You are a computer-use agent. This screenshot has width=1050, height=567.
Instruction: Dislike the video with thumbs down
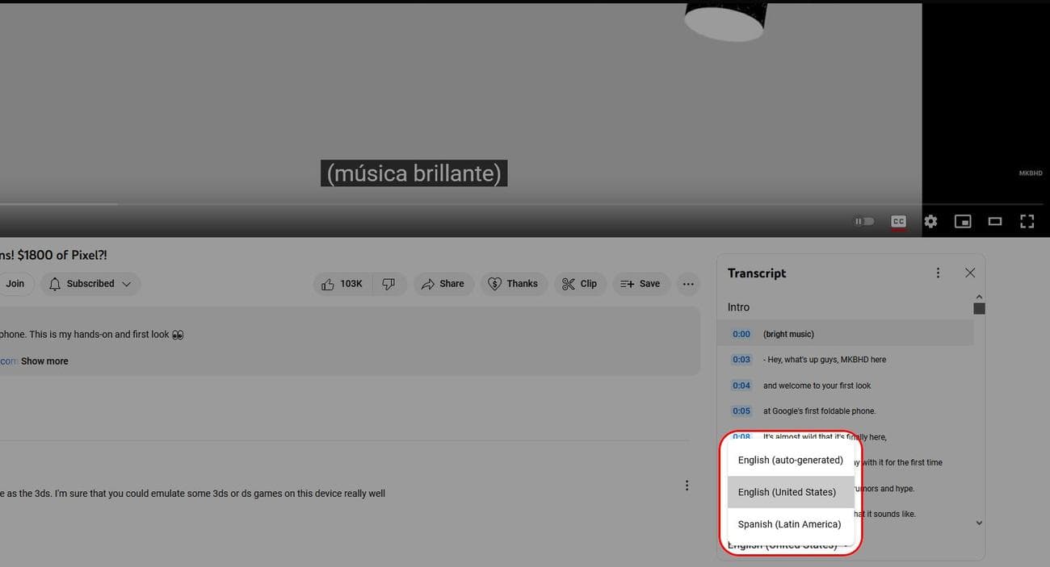tap(388, 284)
